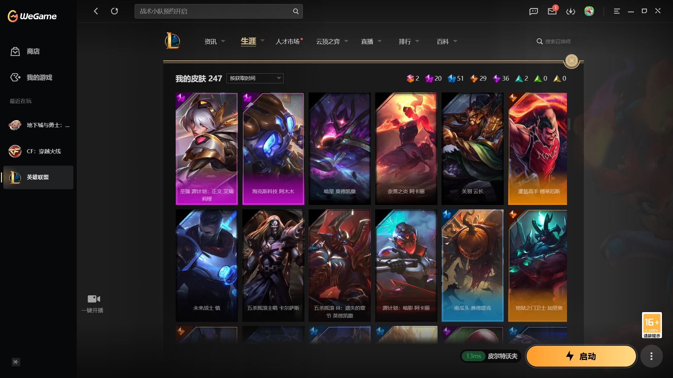The height and width of the screenshot is (378, 673).
Task: Open the 未来战士 慎 skin card
Action: pyautogui.click(x=207, y=265)
